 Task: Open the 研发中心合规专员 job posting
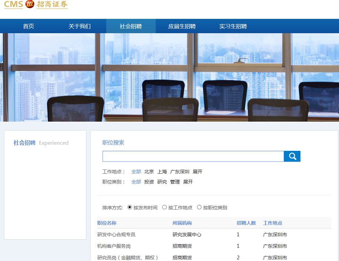(116, 235)
